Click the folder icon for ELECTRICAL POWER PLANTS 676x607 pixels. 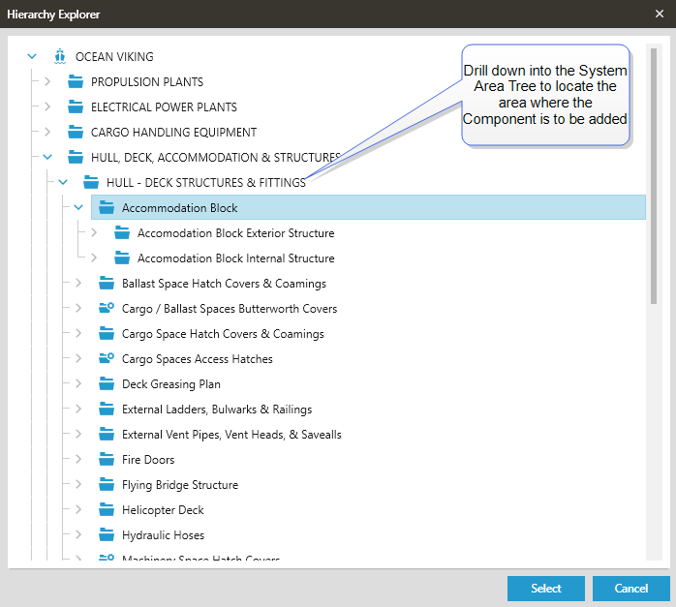pyautogui.click(x=76, y=107)
